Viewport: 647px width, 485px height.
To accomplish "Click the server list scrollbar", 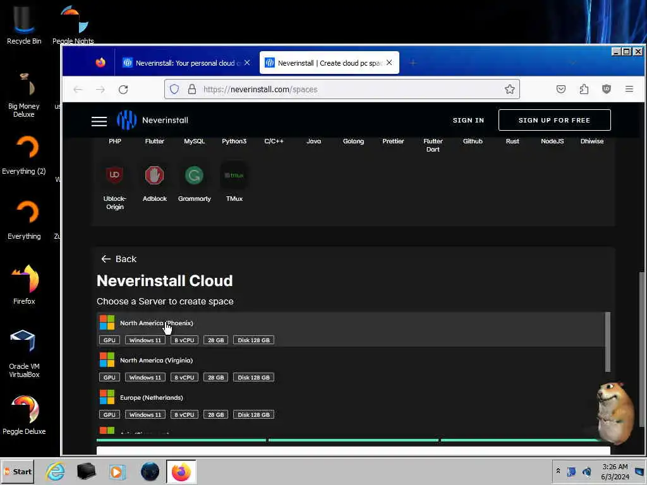I will 607,342.
